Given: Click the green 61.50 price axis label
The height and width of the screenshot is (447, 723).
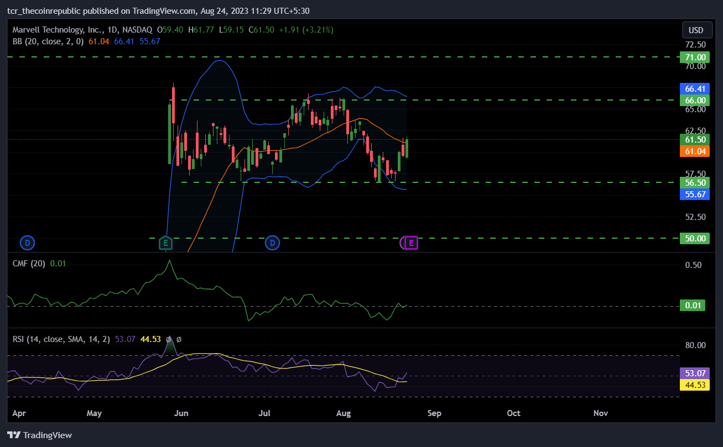Looking at the screenshot, I should point(695,140).
